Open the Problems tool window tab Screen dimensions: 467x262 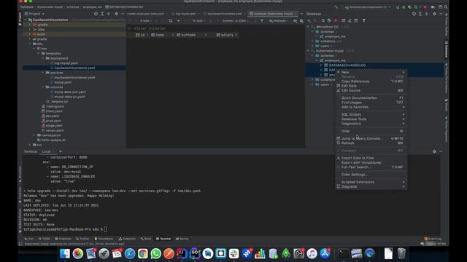(x=63, y=239)
